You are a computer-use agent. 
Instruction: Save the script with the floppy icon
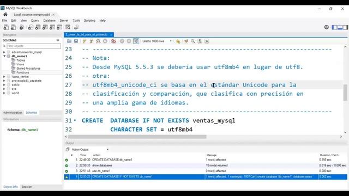pos(76,41)
